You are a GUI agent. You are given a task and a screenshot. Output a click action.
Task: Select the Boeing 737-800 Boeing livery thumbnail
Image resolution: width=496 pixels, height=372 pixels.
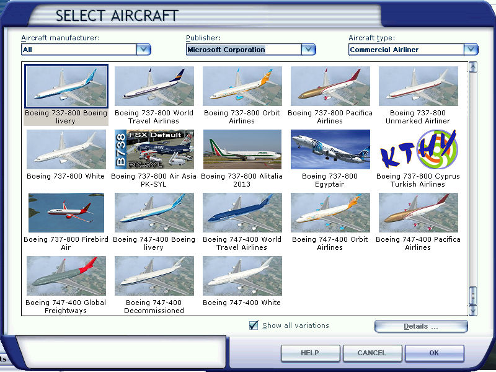pyautogui.click(x=66, y=86)
